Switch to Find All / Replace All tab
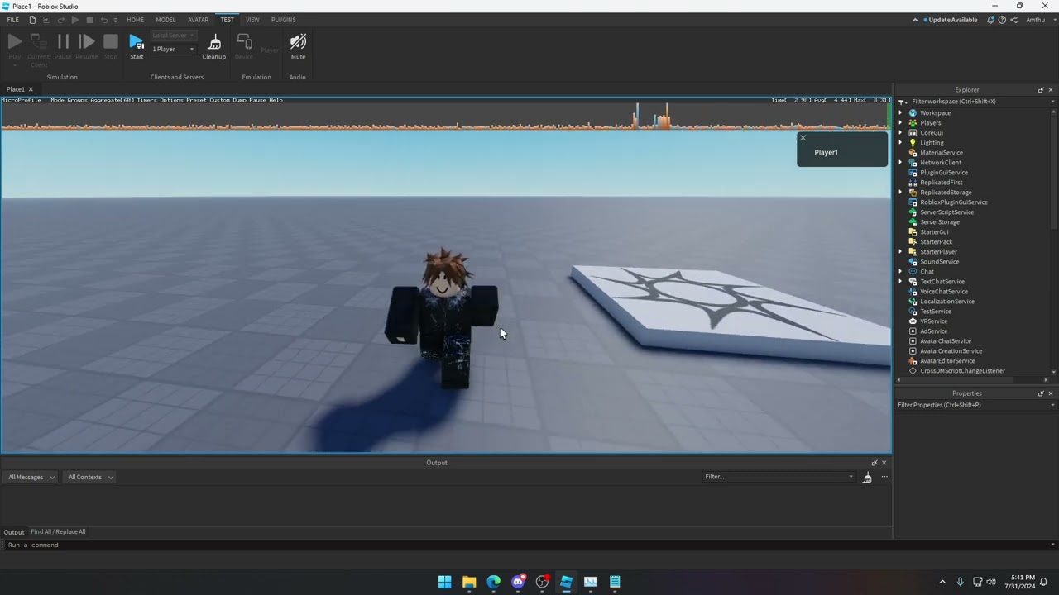Screen dimensions: 1059x595 58,532
